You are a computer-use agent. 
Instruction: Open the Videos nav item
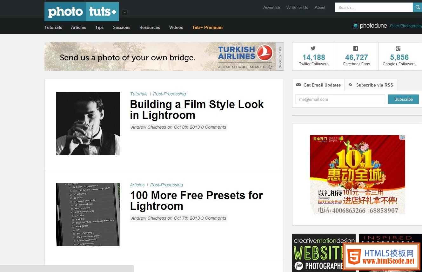(x=176, y=27)
